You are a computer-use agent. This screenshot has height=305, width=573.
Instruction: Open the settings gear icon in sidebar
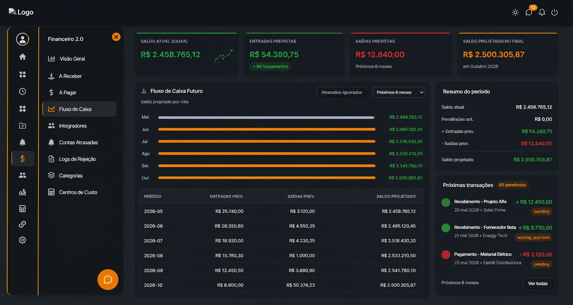(x=23, y=240)
